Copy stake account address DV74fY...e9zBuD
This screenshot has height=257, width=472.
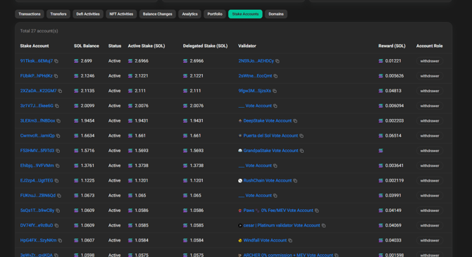56,225
